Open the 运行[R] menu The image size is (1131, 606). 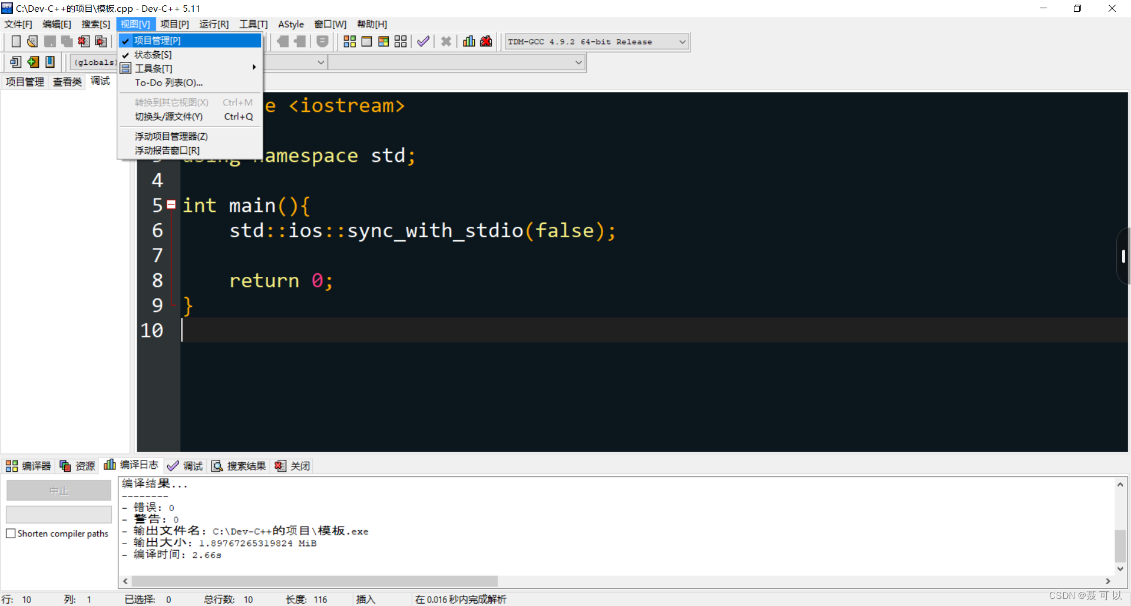pyautogui.click(x=214, y=24)
